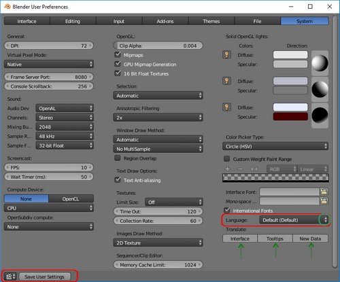This screenshot has width=340, height=282.
Task: Open the Color Picker Type dropdown
Action: (275, 146)
